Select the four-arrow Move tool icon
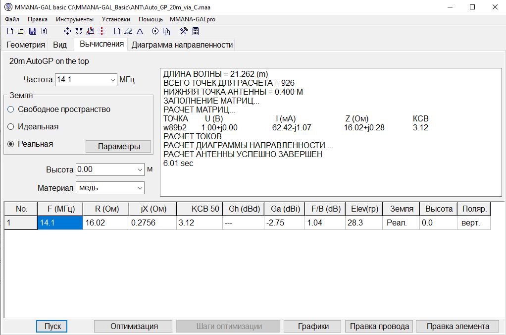Viewport: 506px width, 335px height. tap(67, 31)
